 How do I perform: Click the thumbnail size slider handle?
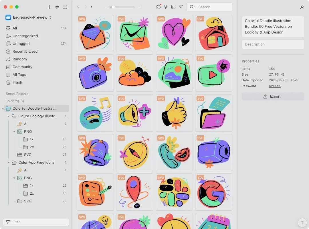(113, 7)
